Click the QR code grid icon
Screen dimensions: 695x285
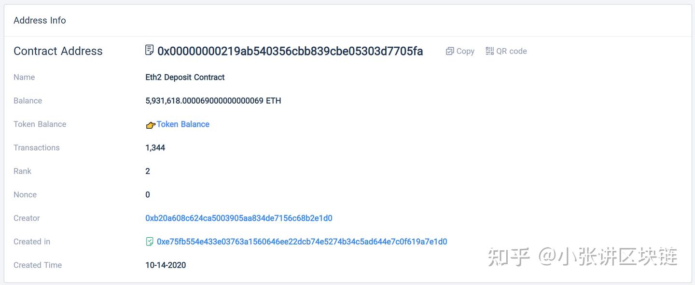click(489, 51)
